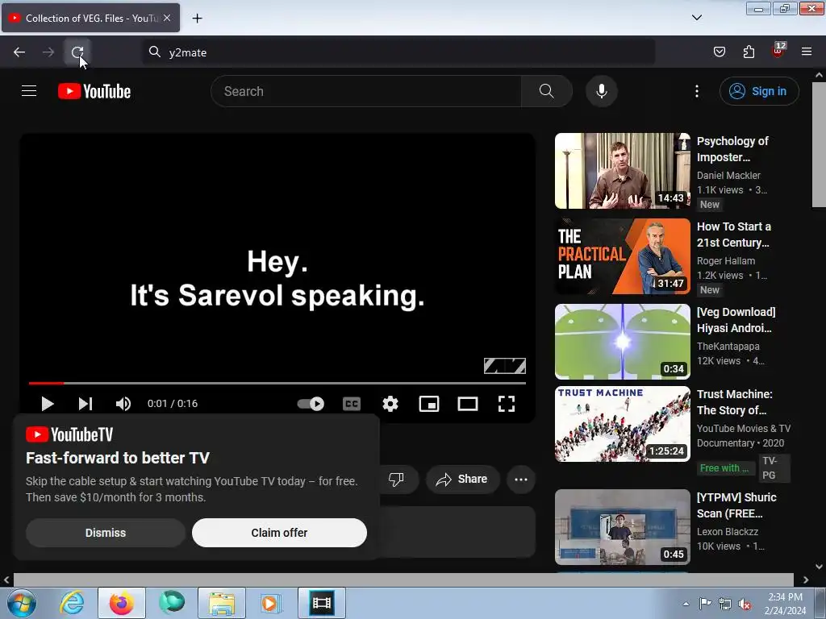
Task: Show hidden system tray icons
Action: [686, 604]
